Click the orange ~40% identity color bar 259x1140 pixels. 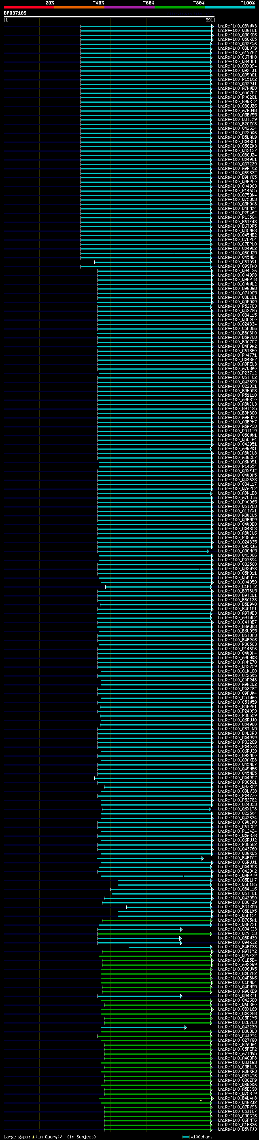coord(79,7)
